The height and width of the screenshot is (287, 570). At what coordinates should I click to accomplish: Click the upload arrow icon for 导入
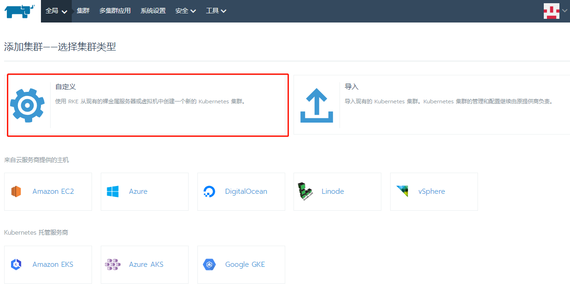[317, 105]
